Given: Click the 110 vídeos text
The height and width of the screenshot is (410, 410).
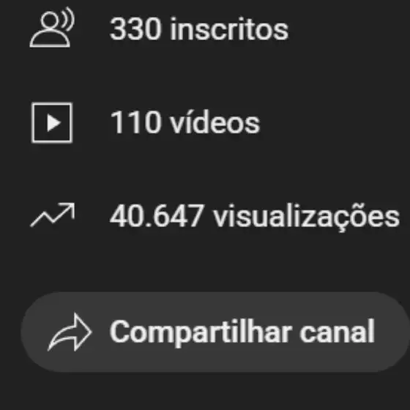Looking at the screenshot, I should 185,122.
